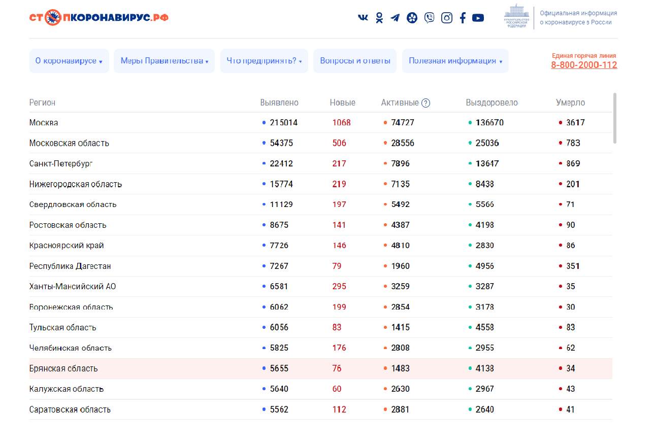Screen dimensions: 655x444
Task: Click the detected value 5825
Action: tap(279, 348)
